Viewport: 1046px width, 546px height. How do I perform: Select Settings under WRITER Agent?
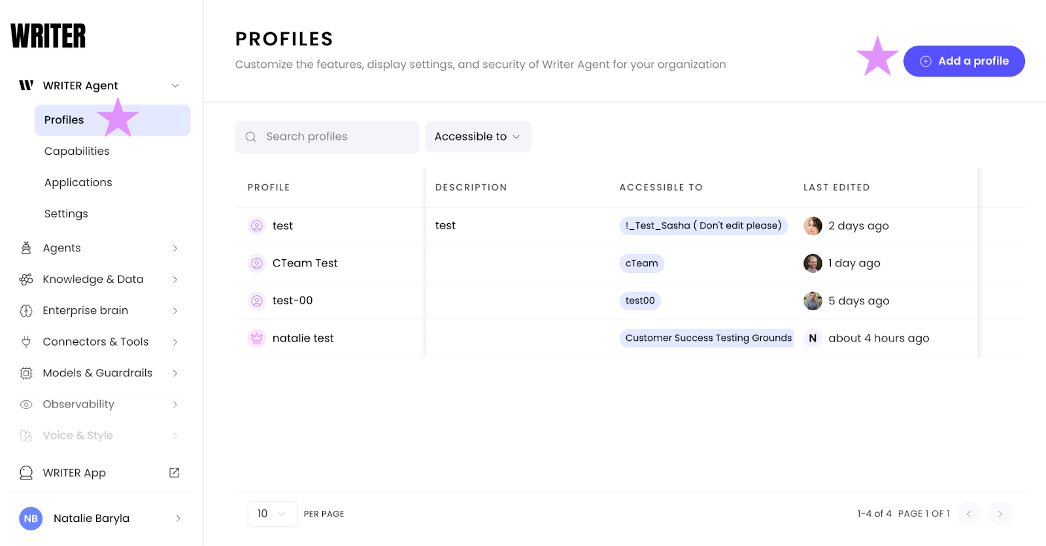[x=66, y=214]
